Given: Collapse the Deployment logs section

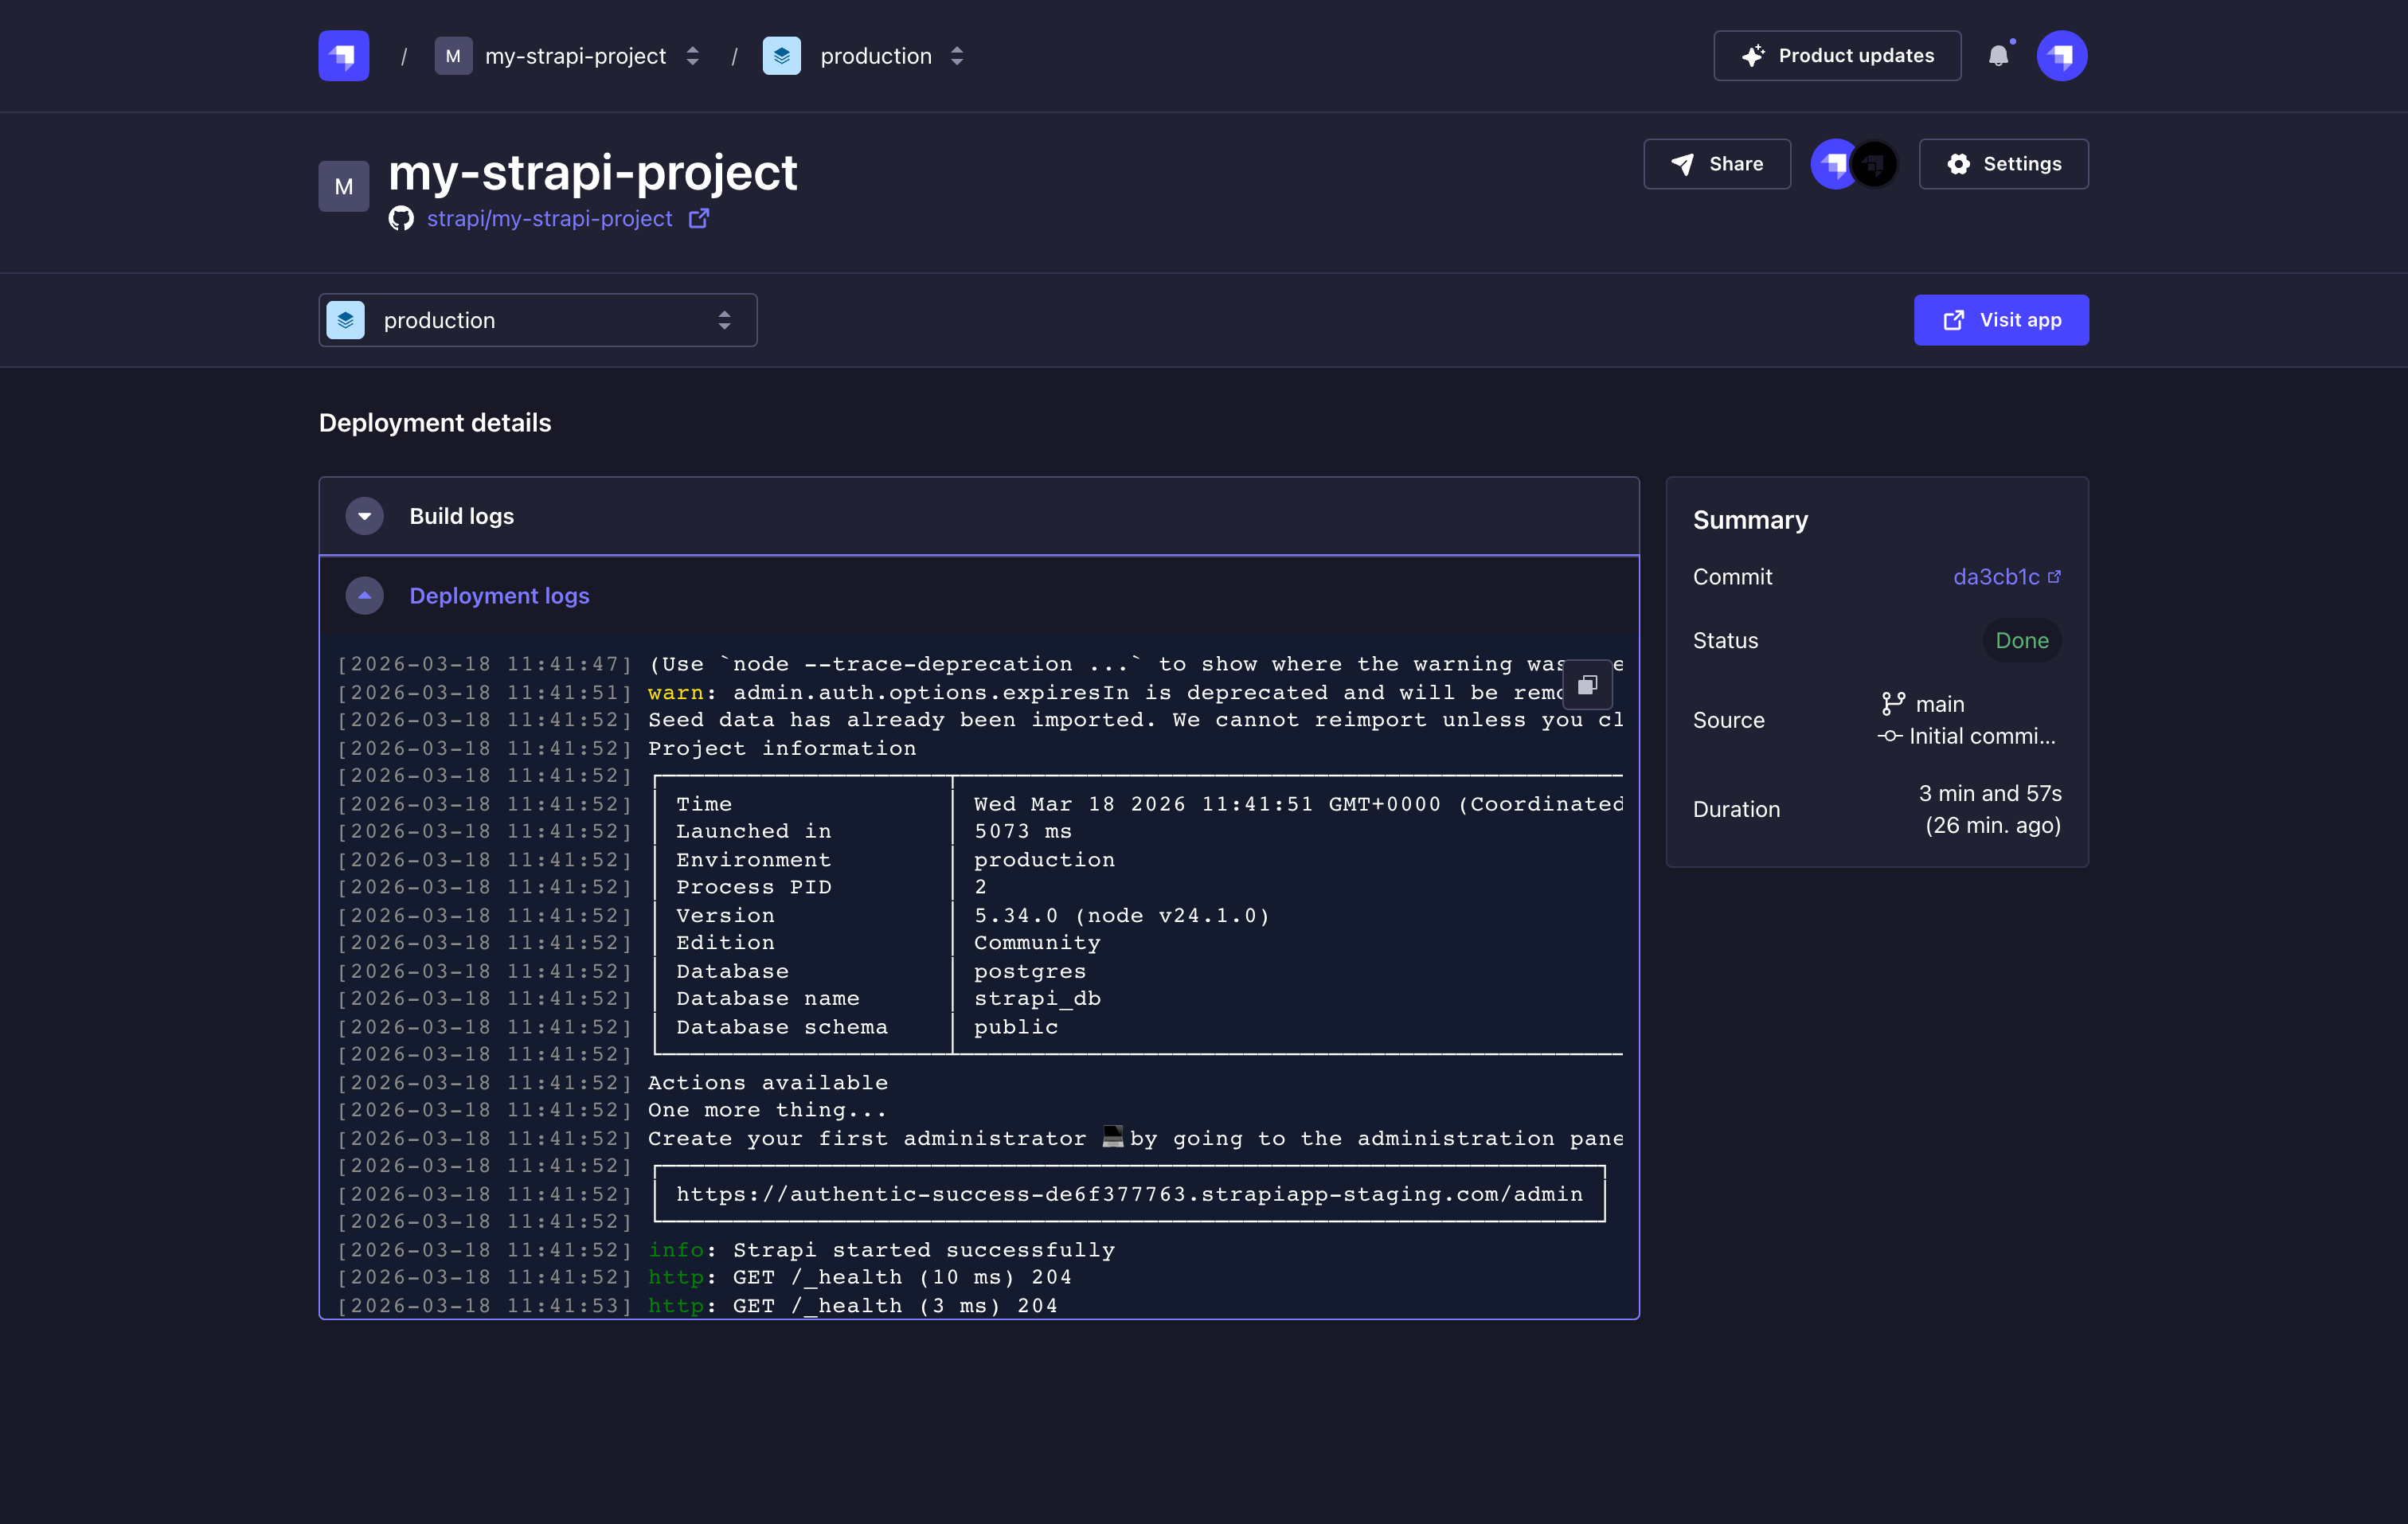Looking at the screenshot, I should [364, 596].
